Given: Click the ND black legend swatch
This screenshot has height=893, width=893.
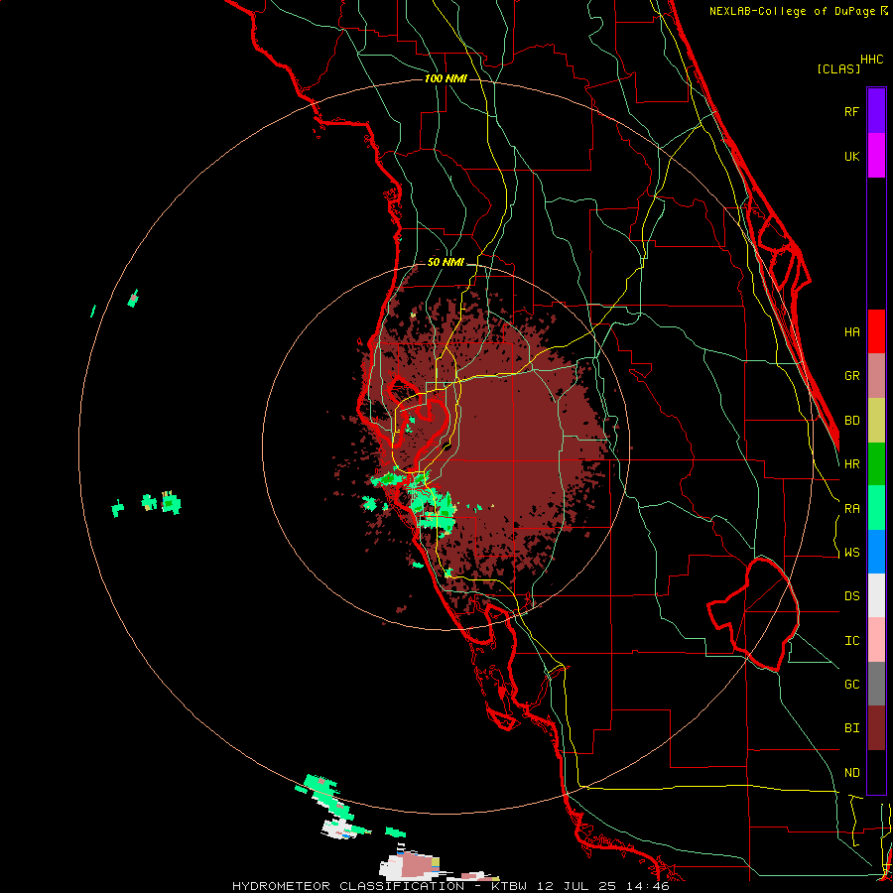Looking at the screenshot, I should point(876,772).
